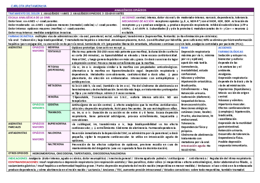Select the METADONA row heading
The width and height of the screenshot is (260, 183).
tap(54, 85)
